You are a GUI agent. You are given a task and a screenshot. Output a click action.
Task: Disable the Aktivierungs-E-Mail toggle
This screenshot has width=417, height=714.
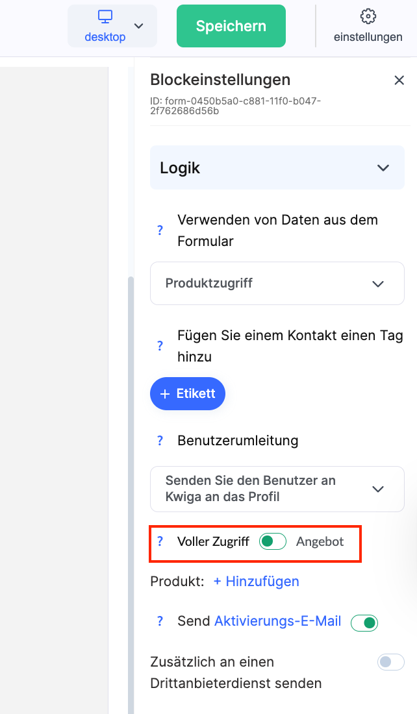click(x=364, y=623)
